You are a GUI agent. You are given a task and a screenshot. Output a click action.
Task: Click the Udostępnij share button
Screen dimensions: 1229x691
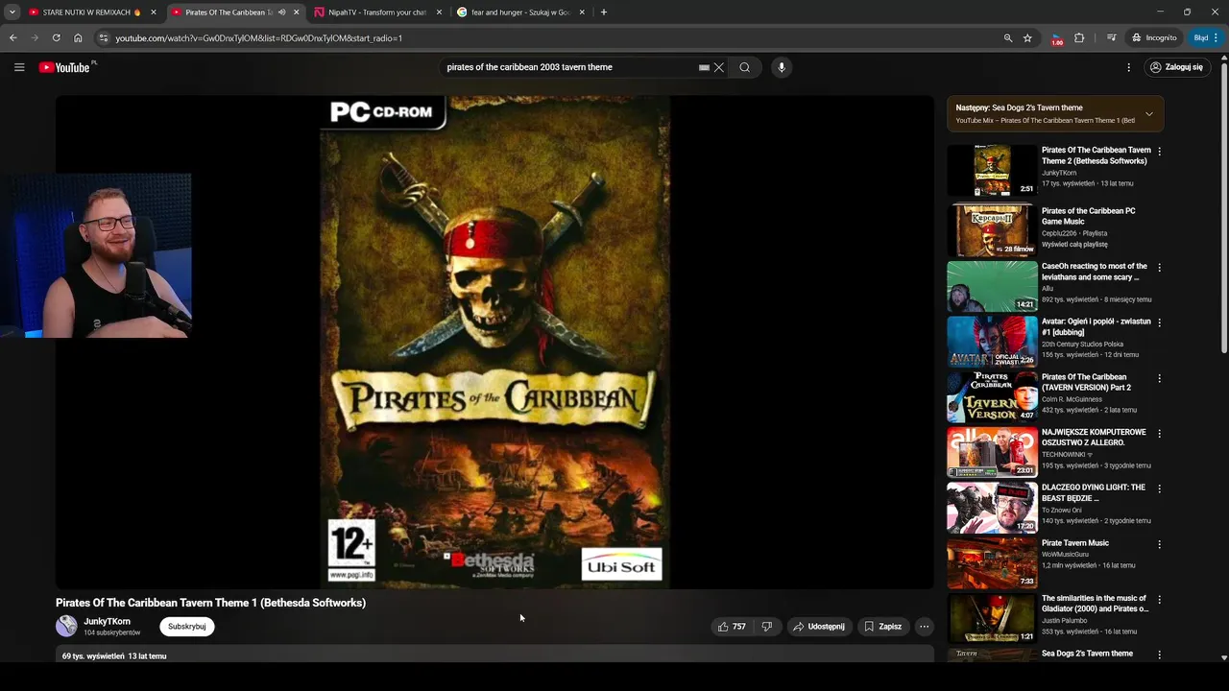818,627
